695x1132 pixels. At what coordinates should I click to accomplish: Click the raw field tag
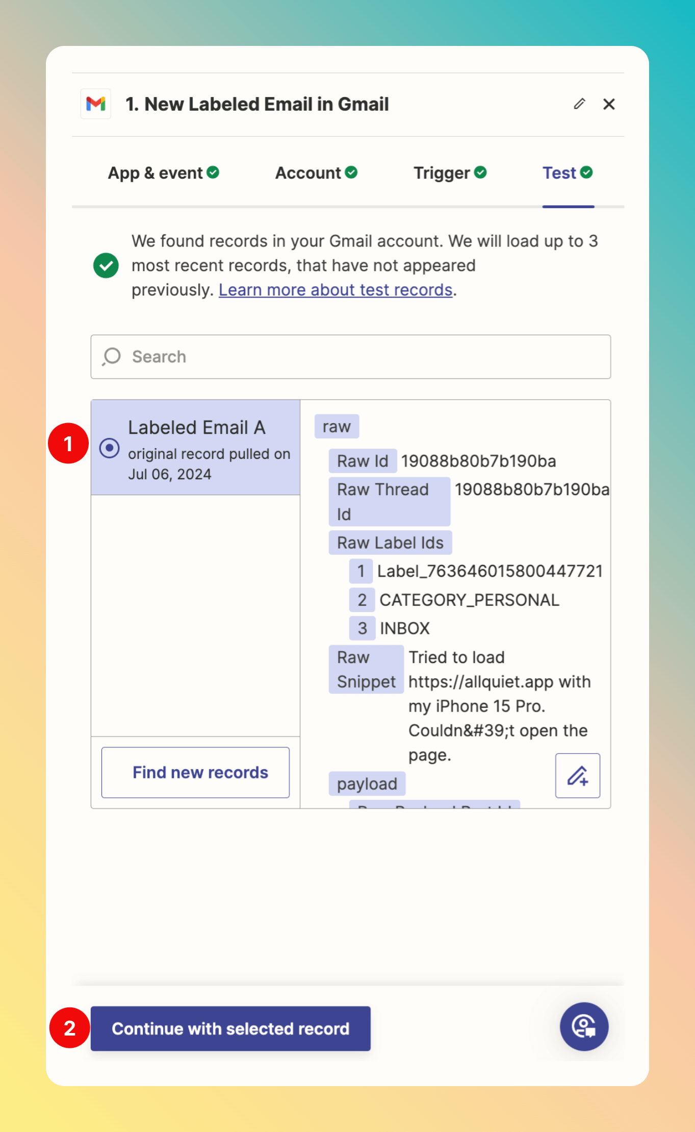click(337, 426)
